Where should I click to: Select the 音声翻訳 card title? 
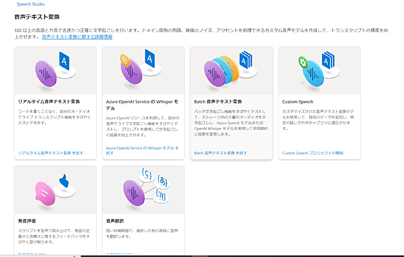point(115,221)
